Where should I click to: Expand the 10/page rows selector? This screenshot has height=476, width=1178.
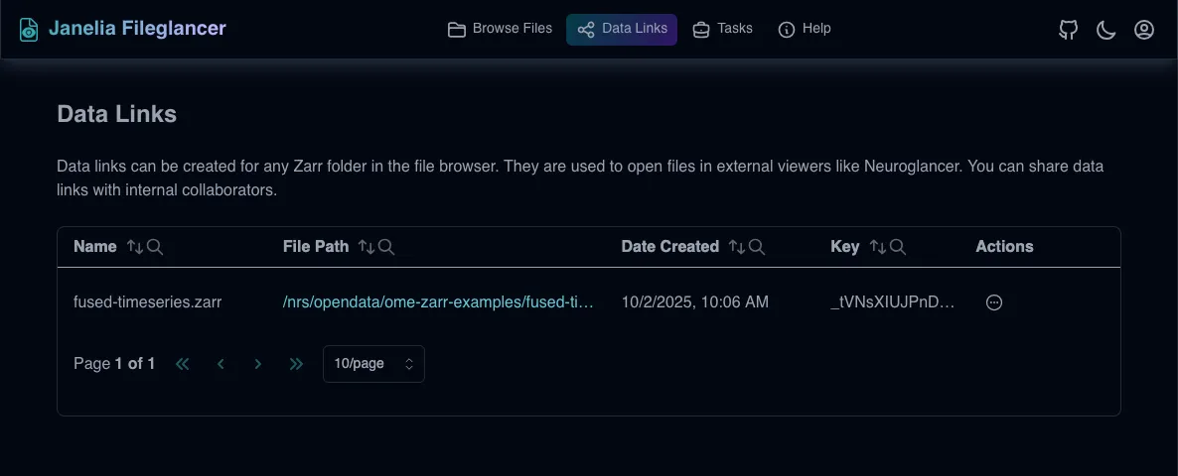click(x=373, y=364)
